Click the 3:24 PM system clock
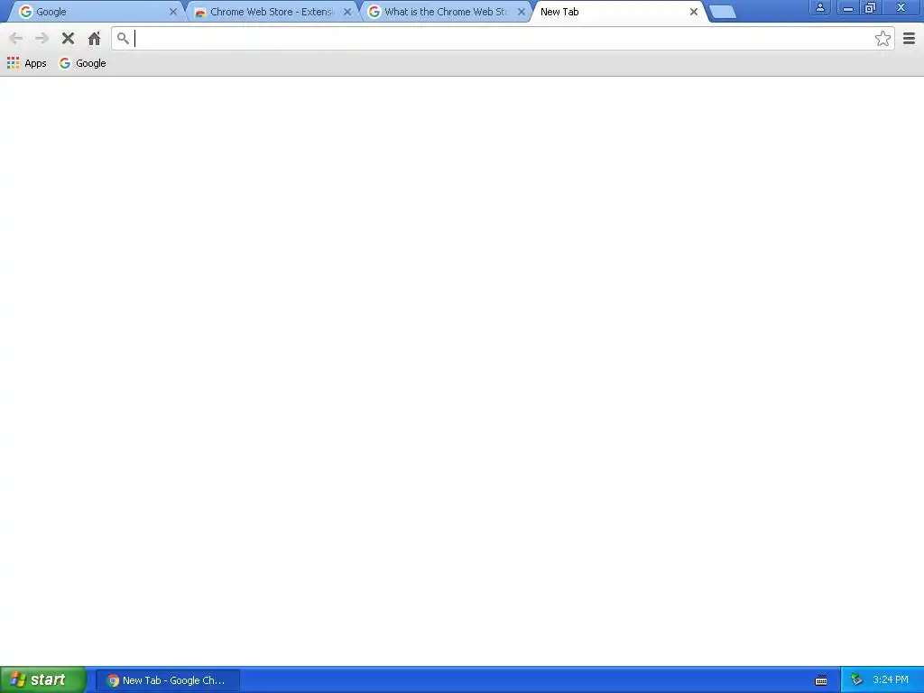924x693 pixels. (891, 680)
